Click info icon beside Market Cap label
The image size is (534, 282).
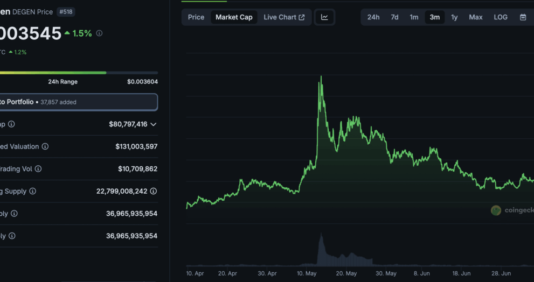[11, 124]
